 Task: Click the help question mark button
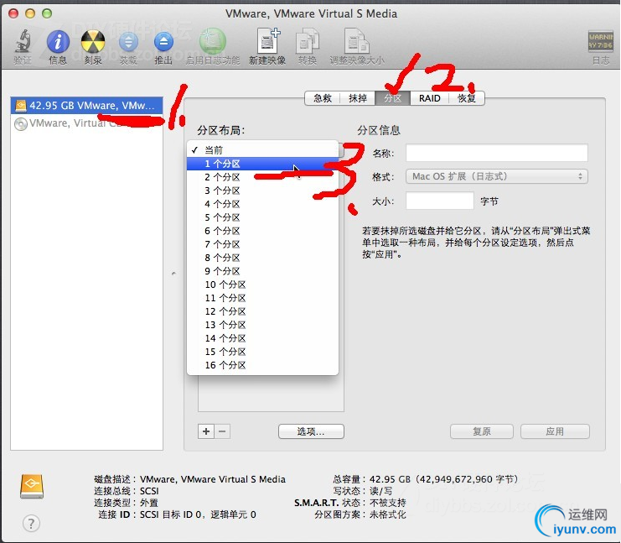coord(31,523)
